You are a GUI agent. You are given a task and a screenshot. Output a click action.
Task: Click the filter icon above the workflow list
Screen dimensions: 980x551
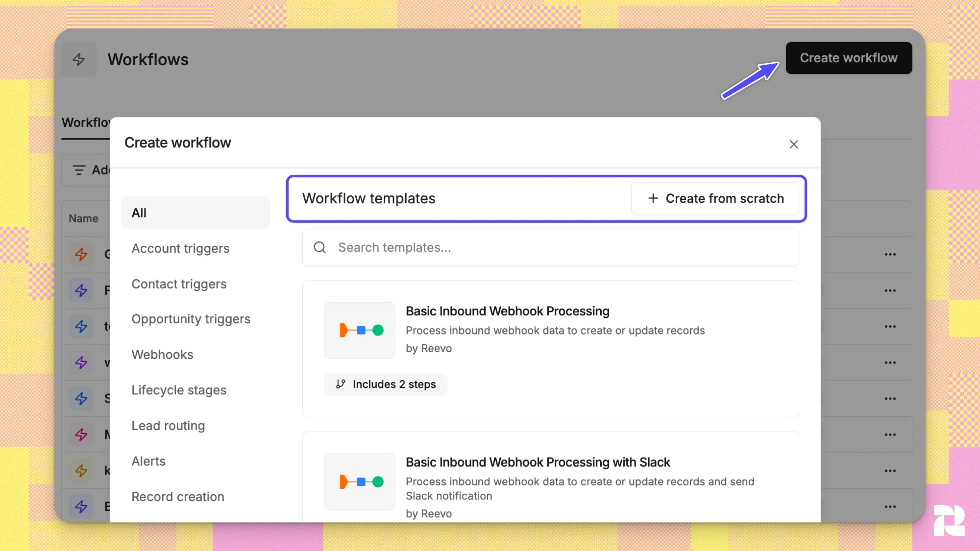pos(80,170)
